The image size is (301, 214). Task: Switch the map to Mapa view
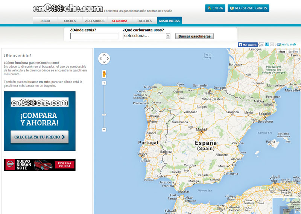pos(282,52)
